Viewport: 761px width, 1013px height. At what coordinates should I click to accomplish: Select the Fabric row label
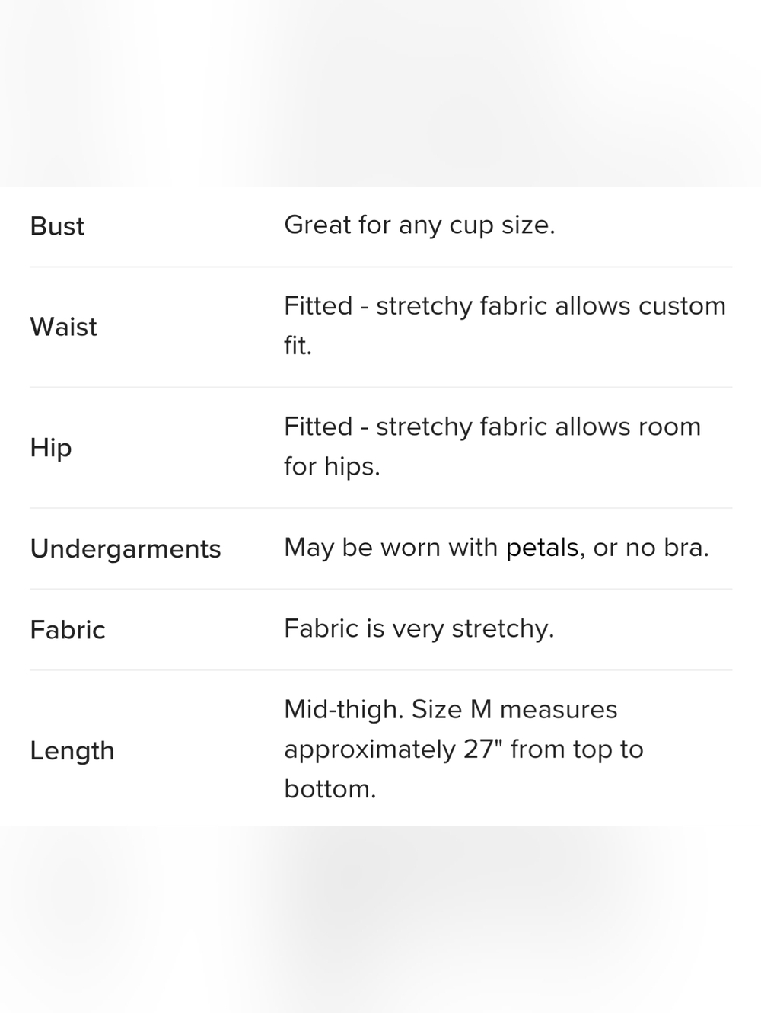click(68, 630)
